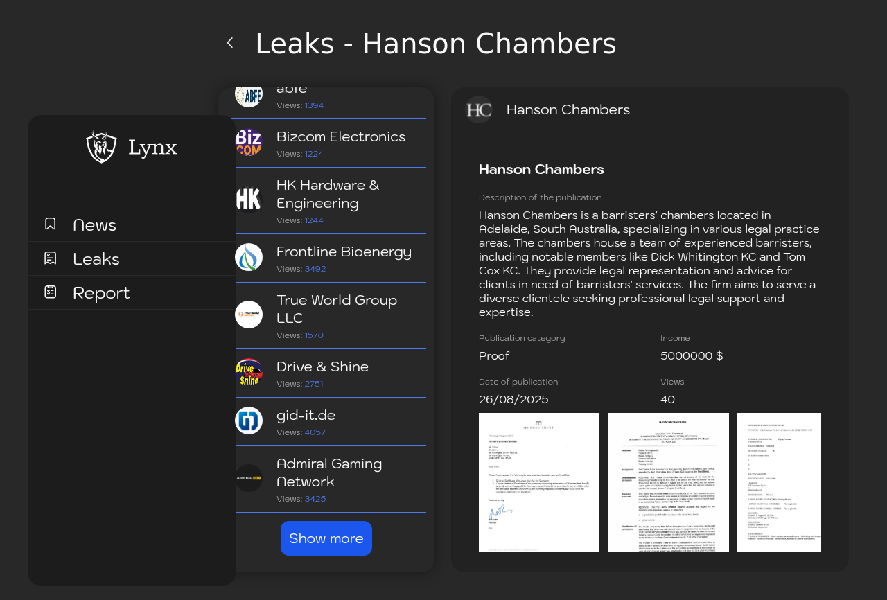This screenshot has width=887, height=600.
Task: Click the view count 1394
Action: point(314,105)
